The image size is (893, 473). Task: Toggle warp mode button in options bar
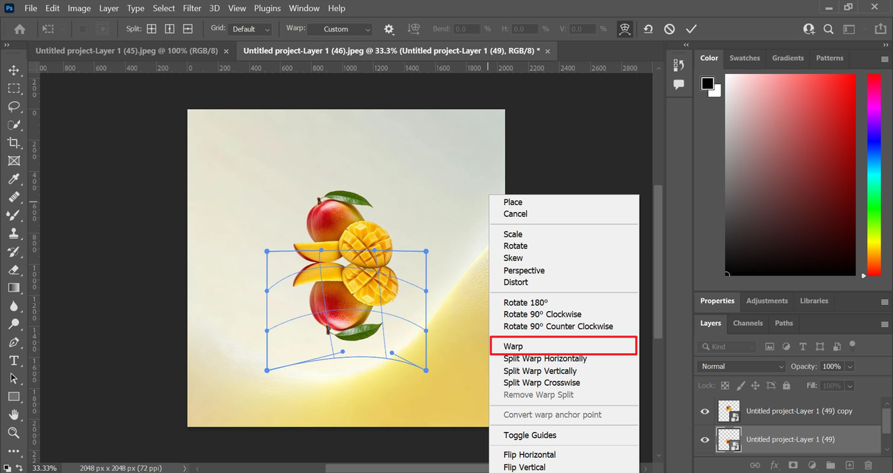624,29
